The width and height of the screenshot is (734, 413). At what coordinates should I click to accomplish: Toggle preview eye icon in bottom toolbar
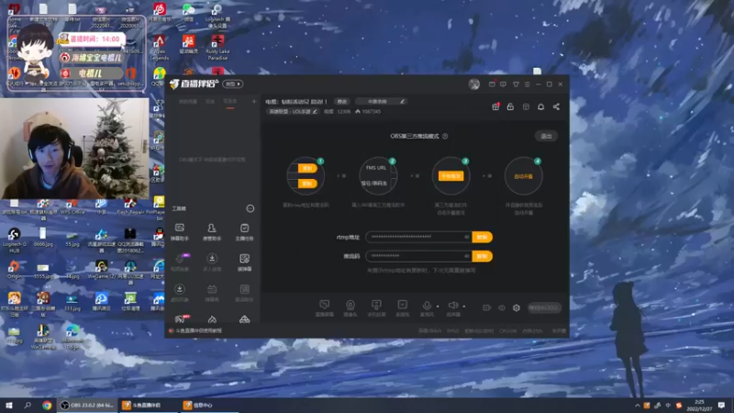tap(501, 307)
